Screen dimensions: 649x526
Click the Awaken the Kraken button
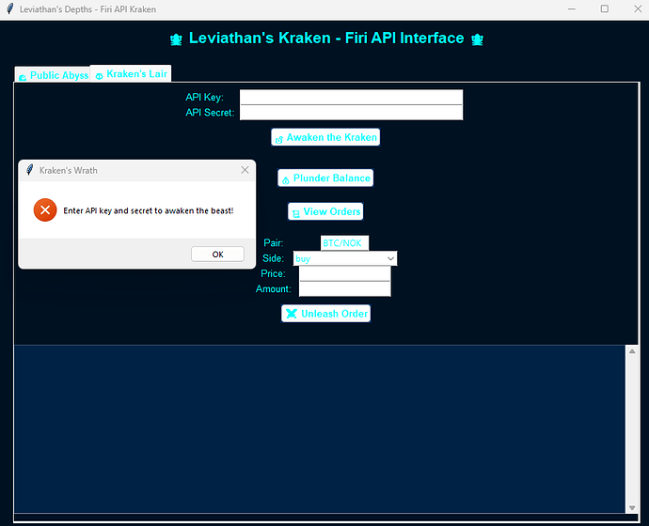click(325, 137)
